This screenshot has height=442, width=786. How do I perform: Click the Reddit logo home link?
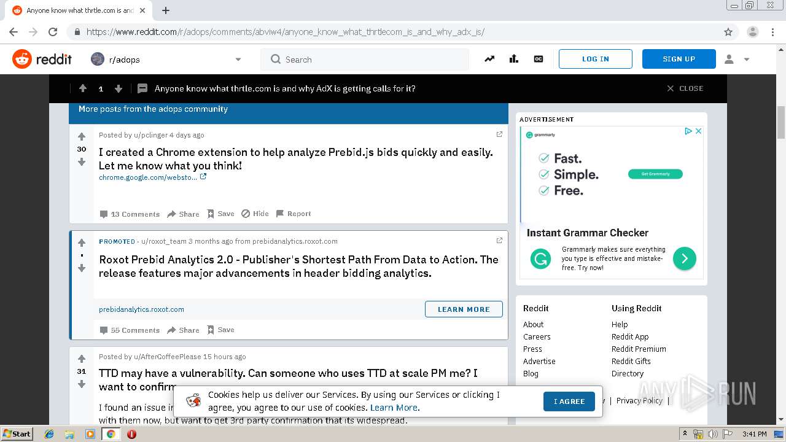pos(42,59)
